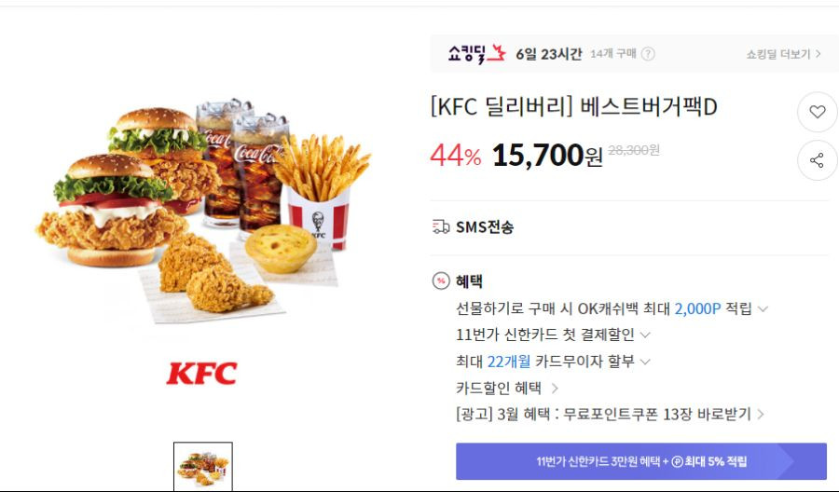Open 무료포인트쿠폰 13장 바로받기 ad link

coord(611,414)
